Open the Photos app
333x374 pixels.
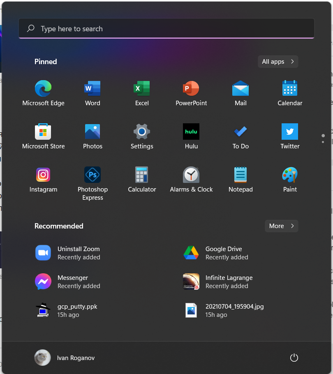pos(92,137)
